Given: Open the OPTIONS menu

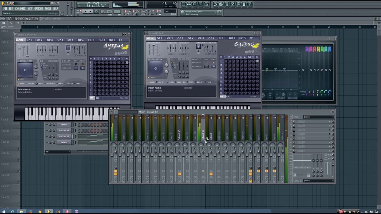Looking at the screenshot, I should click(39, 9).
